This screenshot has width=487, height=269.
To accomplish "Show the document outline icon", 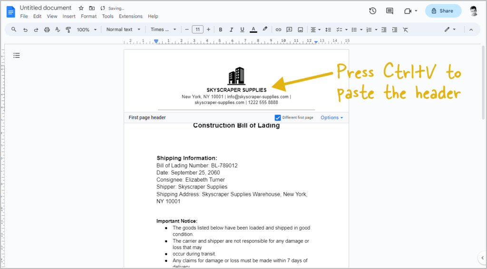I will (x=17, y=56).
